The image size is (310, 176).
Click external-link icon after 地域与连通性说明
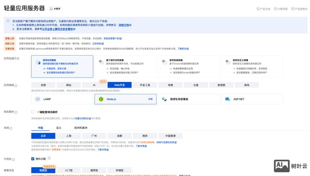176,142
